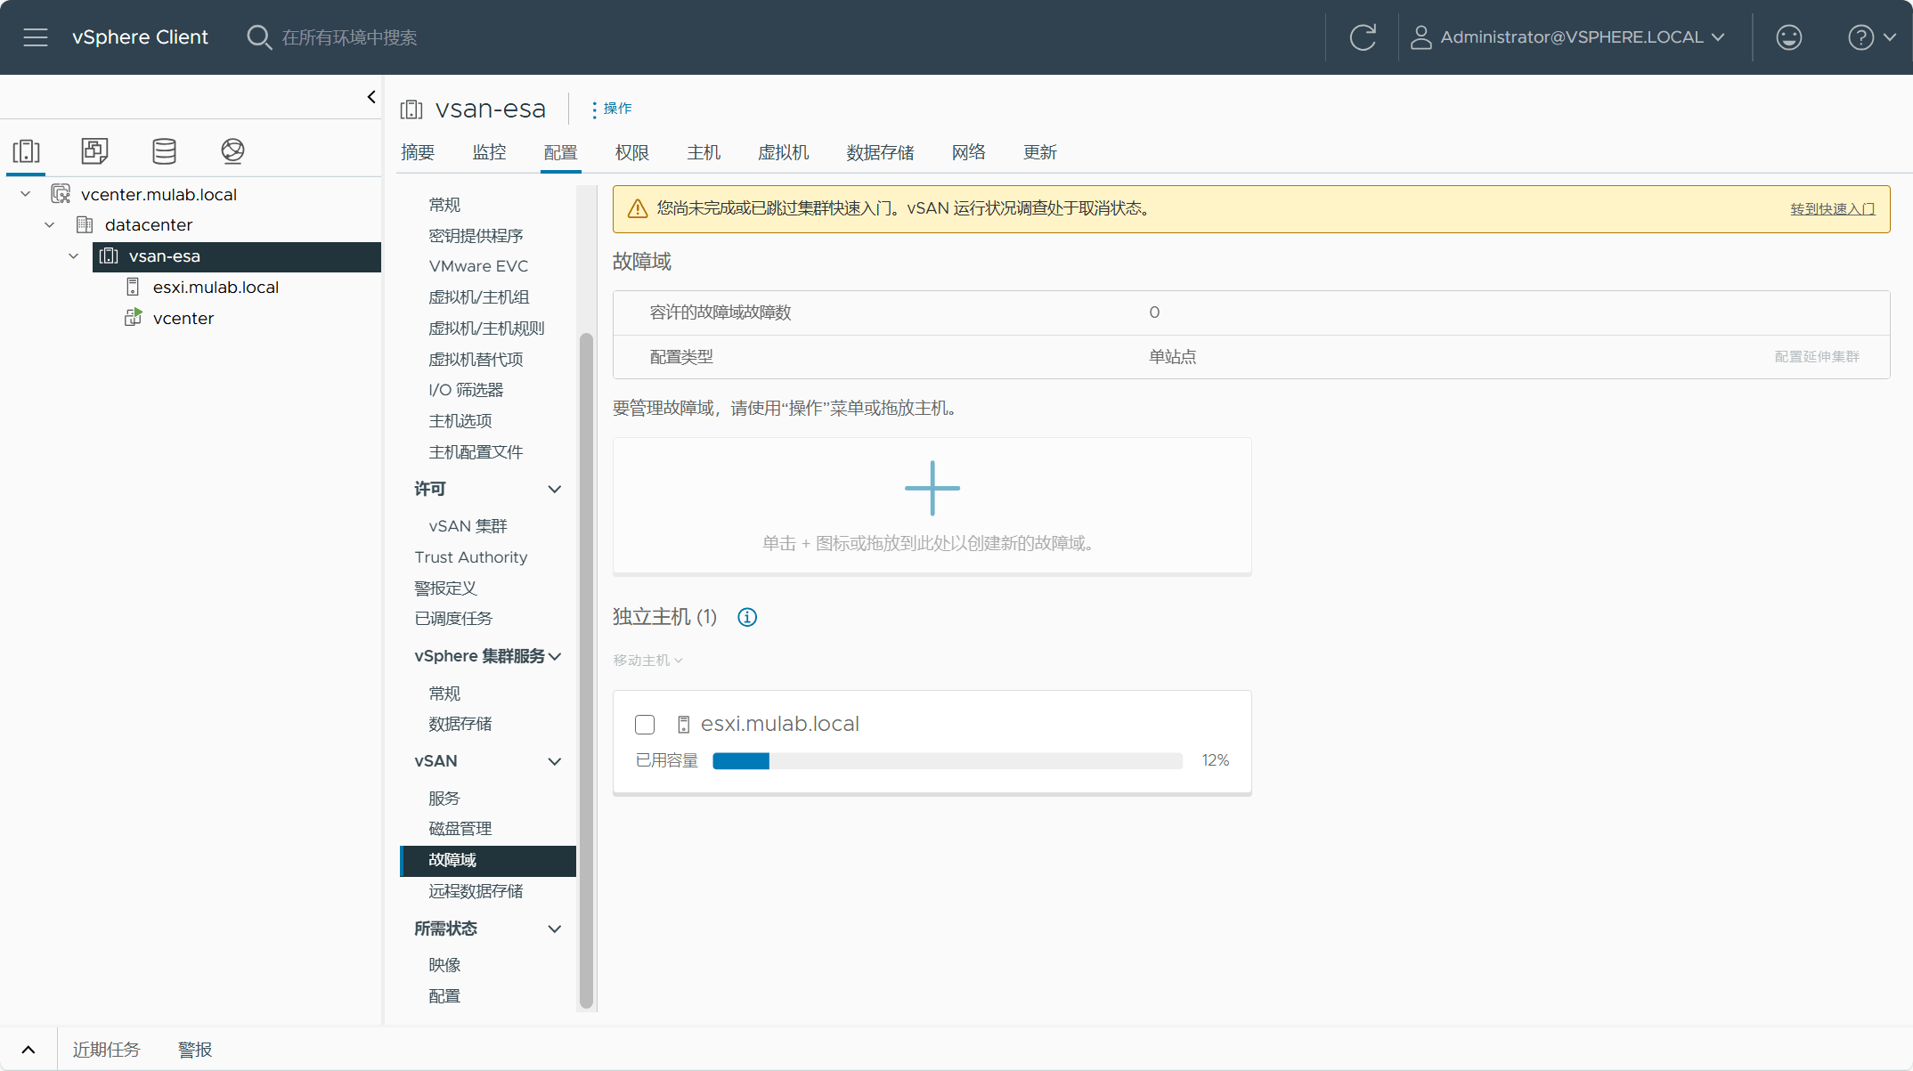Open vSAN 服务 settings
This screenshot has height=1071, width=1913.
[444, 799]
